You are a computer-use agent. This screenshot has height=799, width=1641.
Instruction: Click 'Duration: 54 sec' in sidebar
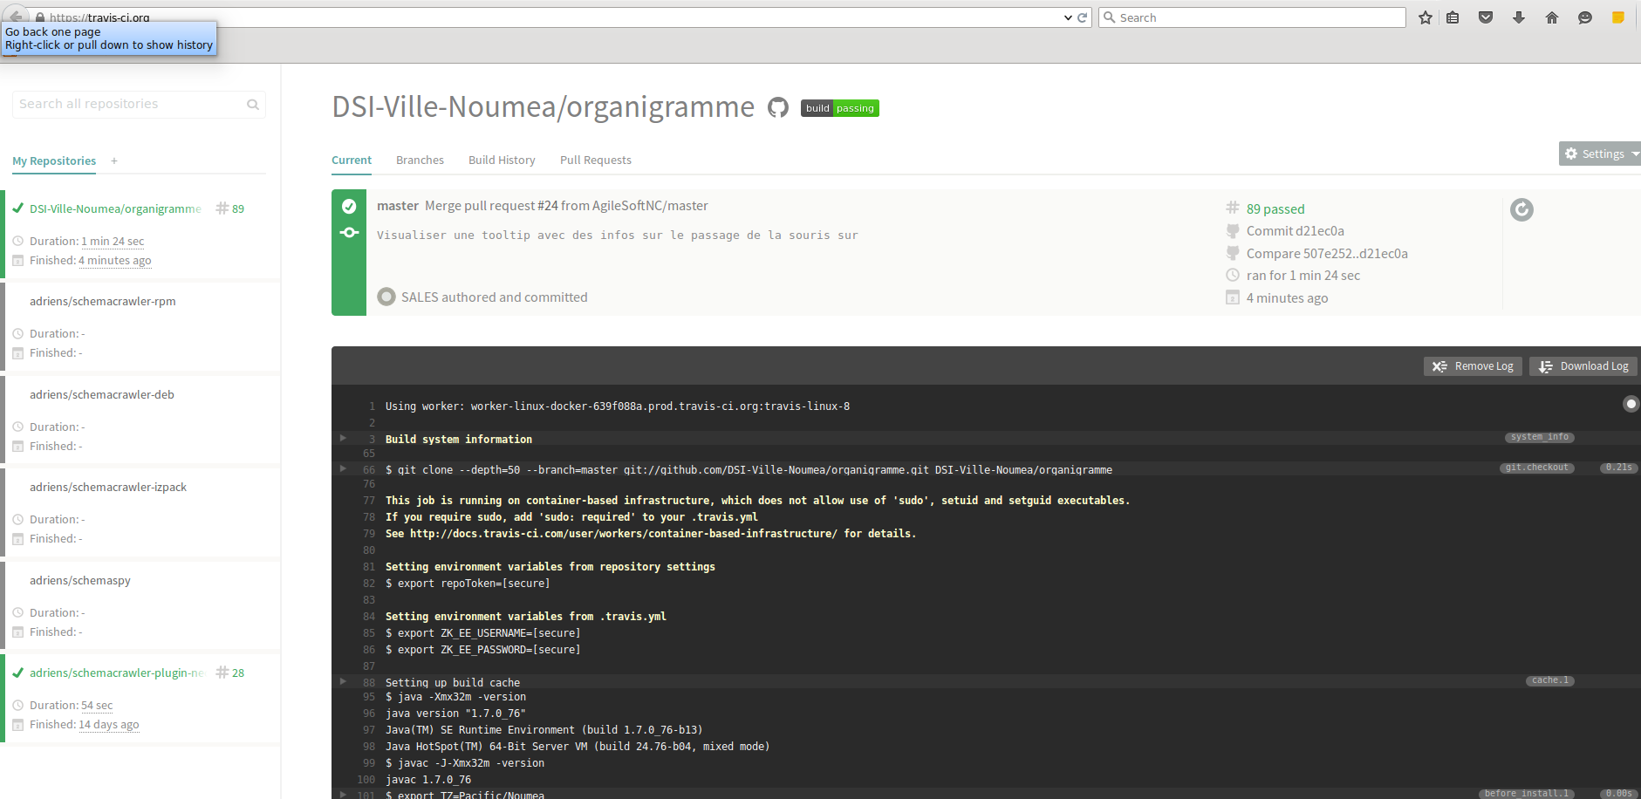[72, 706]
